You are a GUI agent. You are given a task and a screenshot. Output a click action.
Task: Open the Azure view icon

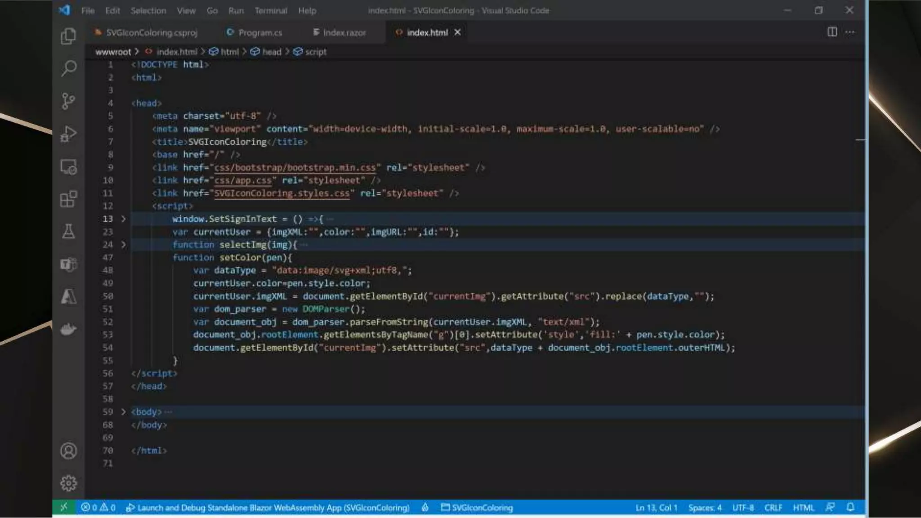pos(68,297)
